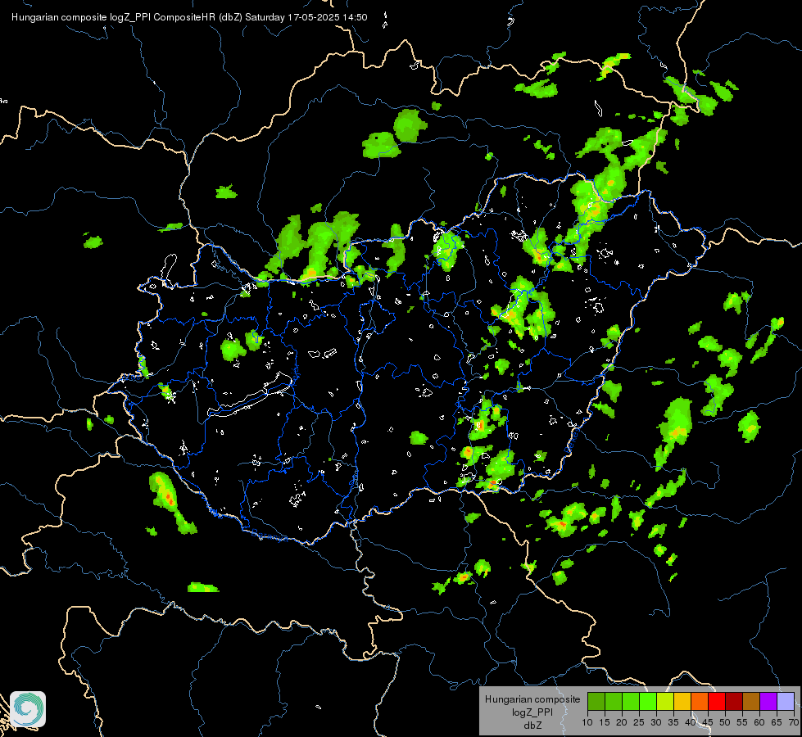Select the 20-25 dBZ green swatch

point(630,701)
